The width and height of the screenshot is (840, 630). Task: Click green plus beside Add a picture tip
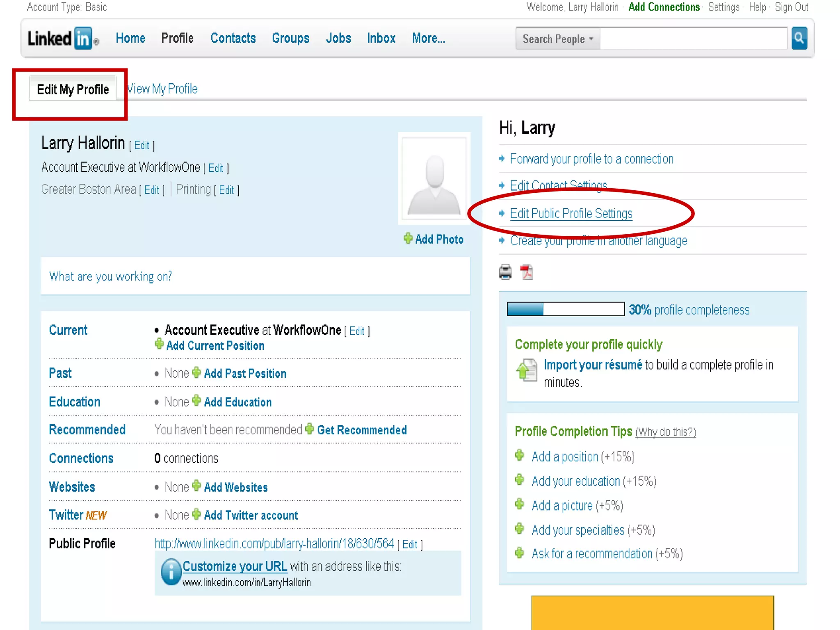coord(519,504)
